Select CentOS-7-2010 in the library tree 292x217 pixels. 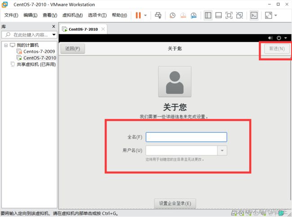tap(40, 58)
